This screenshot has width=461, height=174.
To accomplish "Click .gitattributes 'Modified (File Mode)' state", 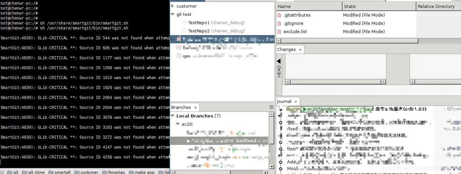I will 364,15.
